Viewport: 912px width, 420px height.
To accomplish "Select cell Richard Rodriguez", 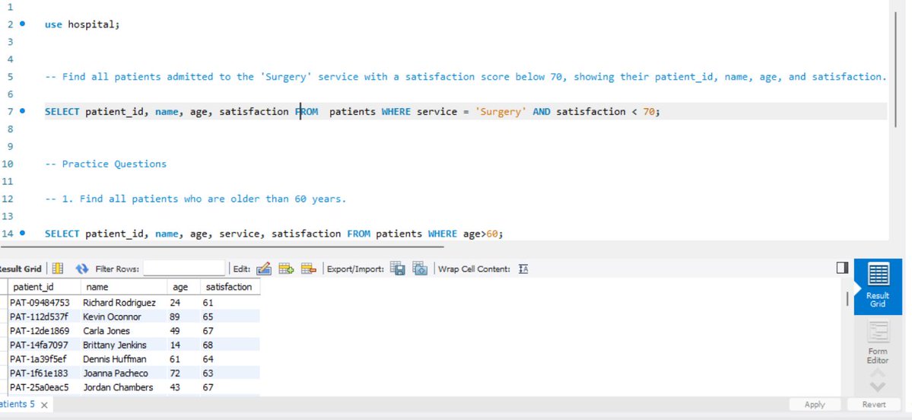I will (x=123, y=303).
